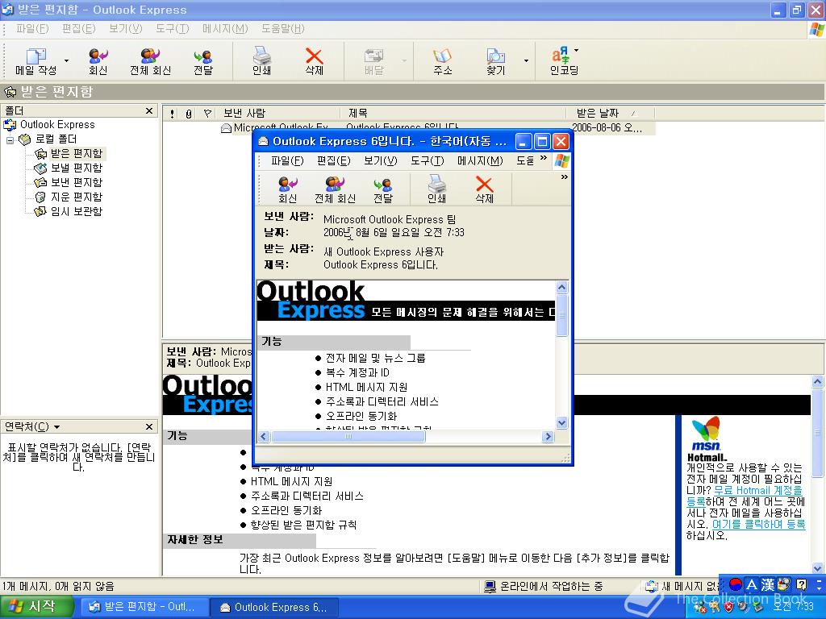Open the 주소 (address book) toolbar icon
826x619 pixels.
pos(443,61)
